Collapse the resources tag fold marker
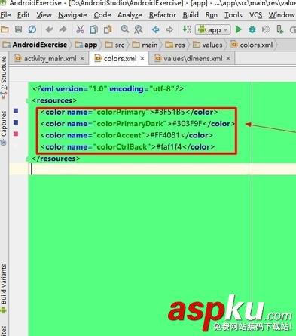 tap(27, 101)
